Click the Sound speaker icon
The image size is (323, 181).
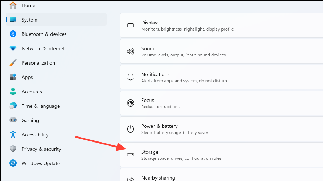130,51
